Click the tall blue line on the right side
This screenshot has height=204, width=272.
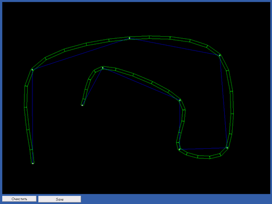coord(224,101)
